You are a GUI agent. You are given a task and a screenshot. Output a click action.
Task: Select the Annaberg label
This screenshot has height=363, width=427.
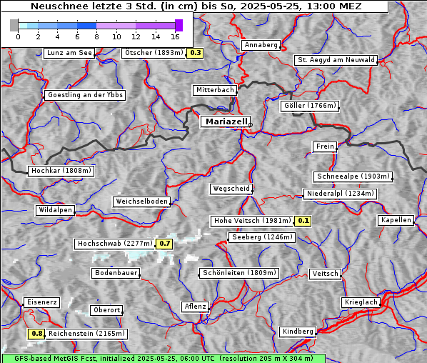click(261, 45)
